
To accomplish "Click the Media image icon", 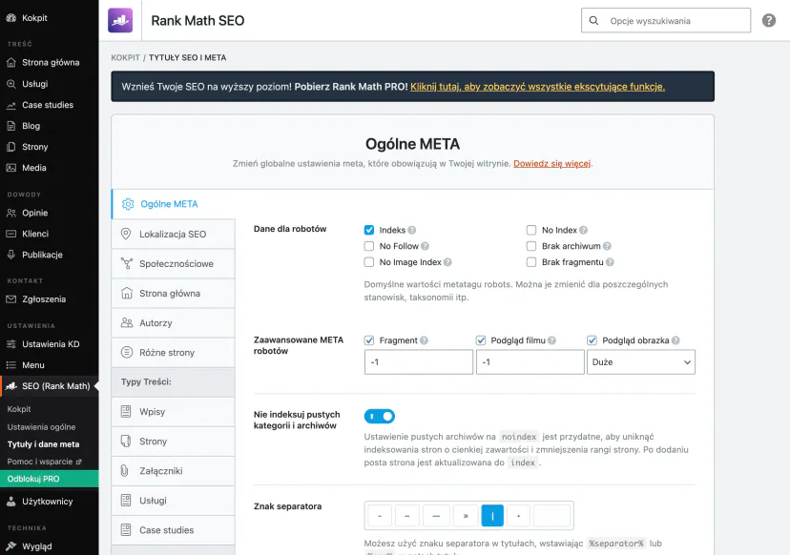I will coord(11,168).
